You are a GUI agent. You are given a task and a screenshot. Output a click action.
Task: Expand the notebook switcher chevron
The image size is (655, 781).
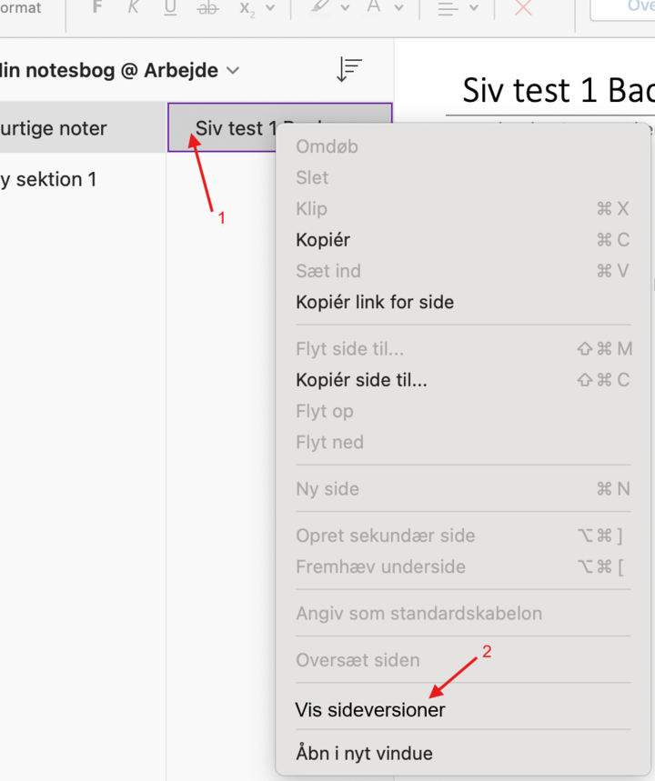[233, 71]
